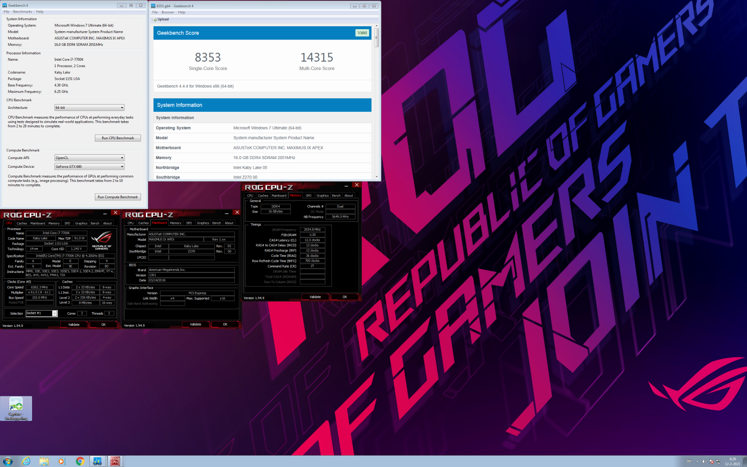Click OK in CPU-Z Mainboard window
This screenshot has width=747, height=467.
225,324
